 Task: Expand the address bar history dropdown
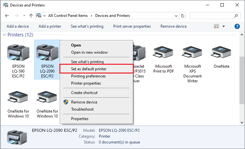click(176, 16)
